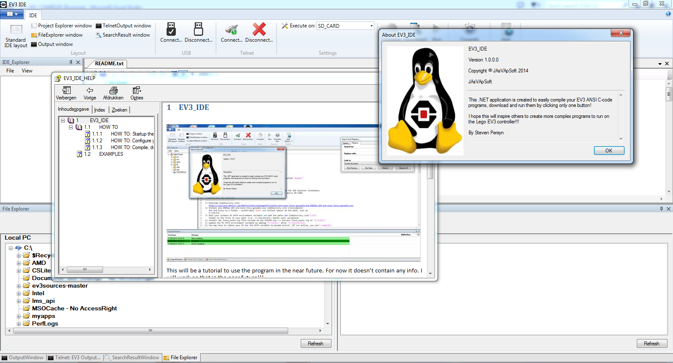Expand the lms_api folder

(x=19, y=301)
